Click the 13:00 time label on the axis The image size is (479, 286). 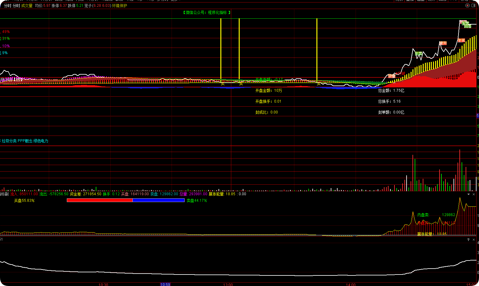tap(228, 284)
